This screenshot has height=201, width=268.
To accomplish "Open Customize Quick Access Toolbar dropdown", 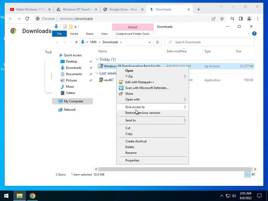I will click(75, 27).
